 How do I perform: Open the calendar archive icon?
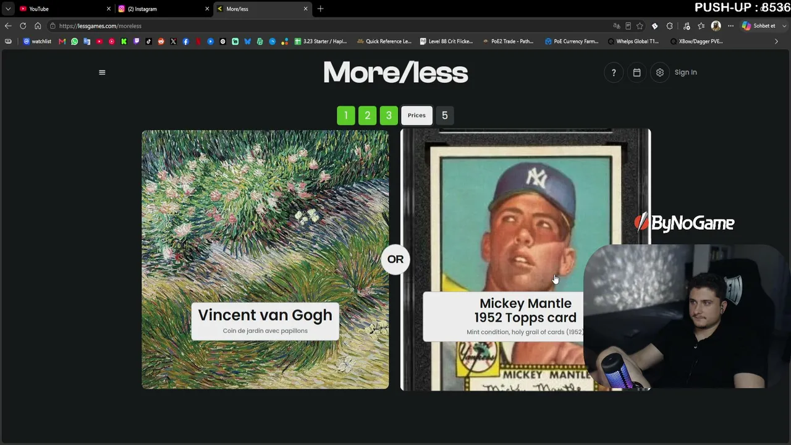click(x=637, y=72)
